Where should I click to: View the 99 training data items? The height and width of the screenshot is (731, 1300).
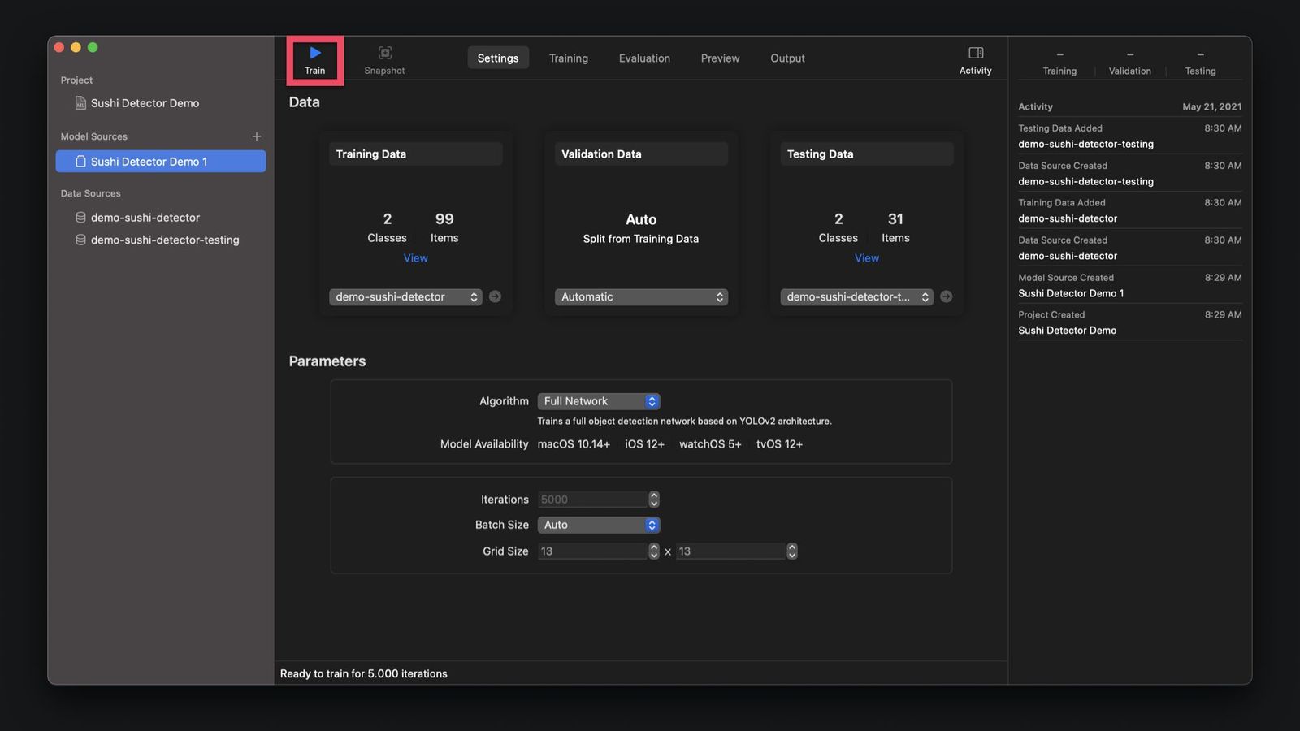[415, 257]
